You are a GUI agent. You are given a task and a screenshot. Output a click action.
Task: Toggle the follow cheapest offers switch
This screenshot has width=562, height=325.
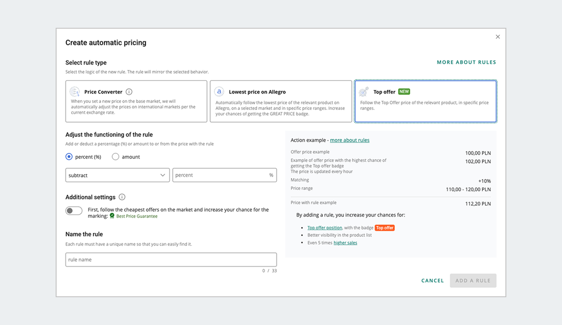click(74, 211)
